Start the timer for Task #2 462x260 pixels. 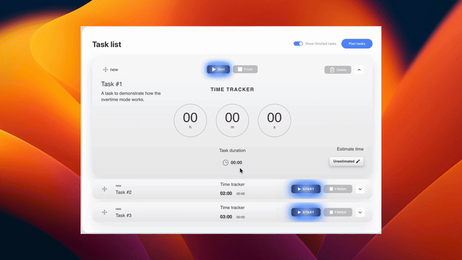point(305,189)
